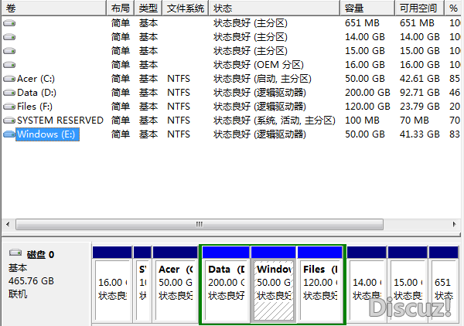Select the SYSTEM RESERVED partition block in disk map
Viewport: 464px width, 326px height.
tap(142, 284)
